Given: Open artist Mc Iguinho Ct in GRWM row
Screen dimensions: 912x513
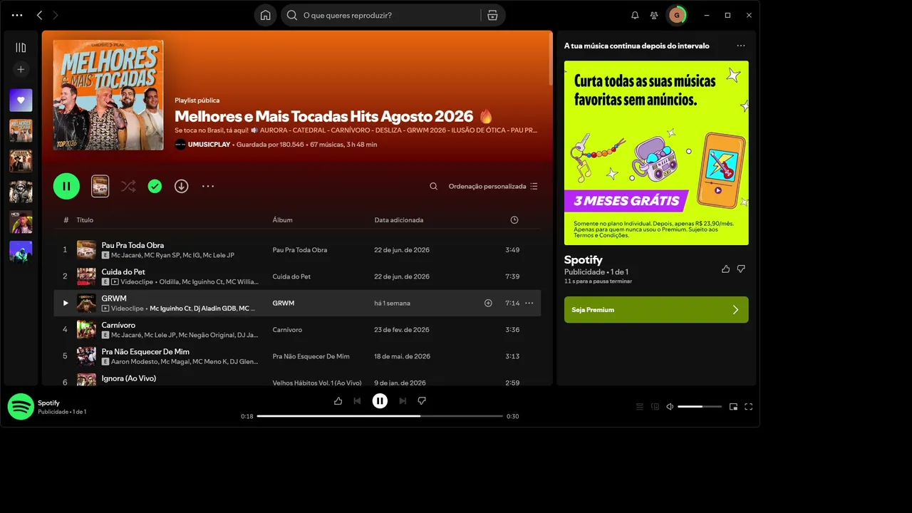Looking at the screenshot, I should [170, 309].
